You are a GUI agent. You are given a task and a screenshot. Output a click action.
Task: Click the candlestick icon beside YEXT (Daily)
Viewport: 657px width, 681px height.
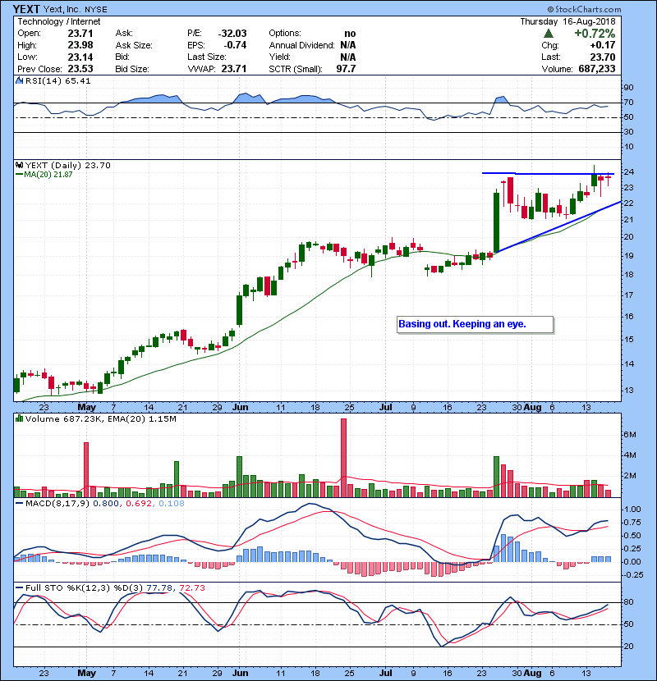coord(19,165)
